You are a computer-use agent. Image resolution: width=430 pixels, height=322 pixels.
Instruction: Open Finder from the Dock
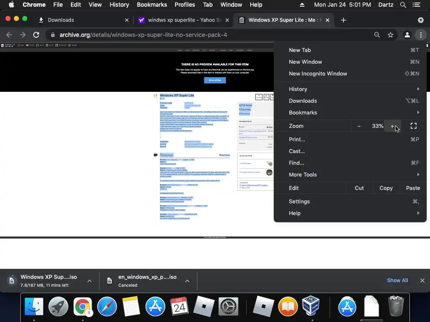34,306
